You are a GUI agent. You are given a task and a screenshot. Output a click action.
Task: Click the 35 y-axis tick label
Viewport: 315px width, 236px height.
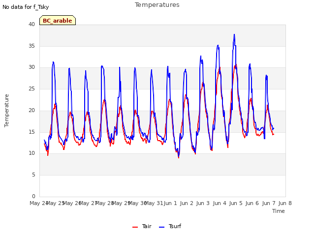point(31,46)
